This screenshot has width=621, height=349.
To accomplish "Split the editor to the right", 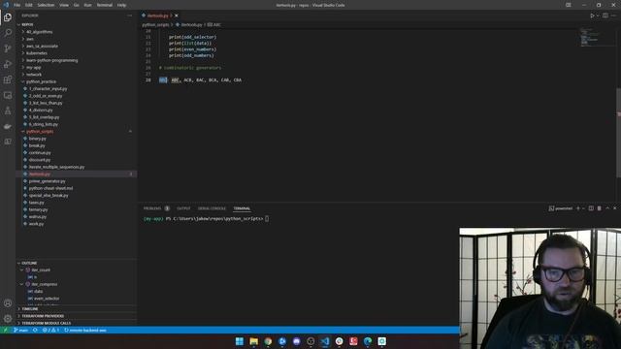I will tap(605, 16).
